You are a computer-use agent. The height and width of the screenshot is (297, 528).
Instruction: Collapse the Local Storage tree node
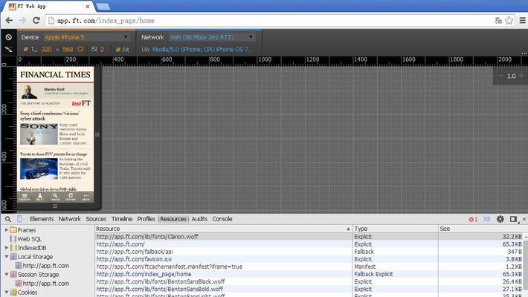[x=7, y=257]
